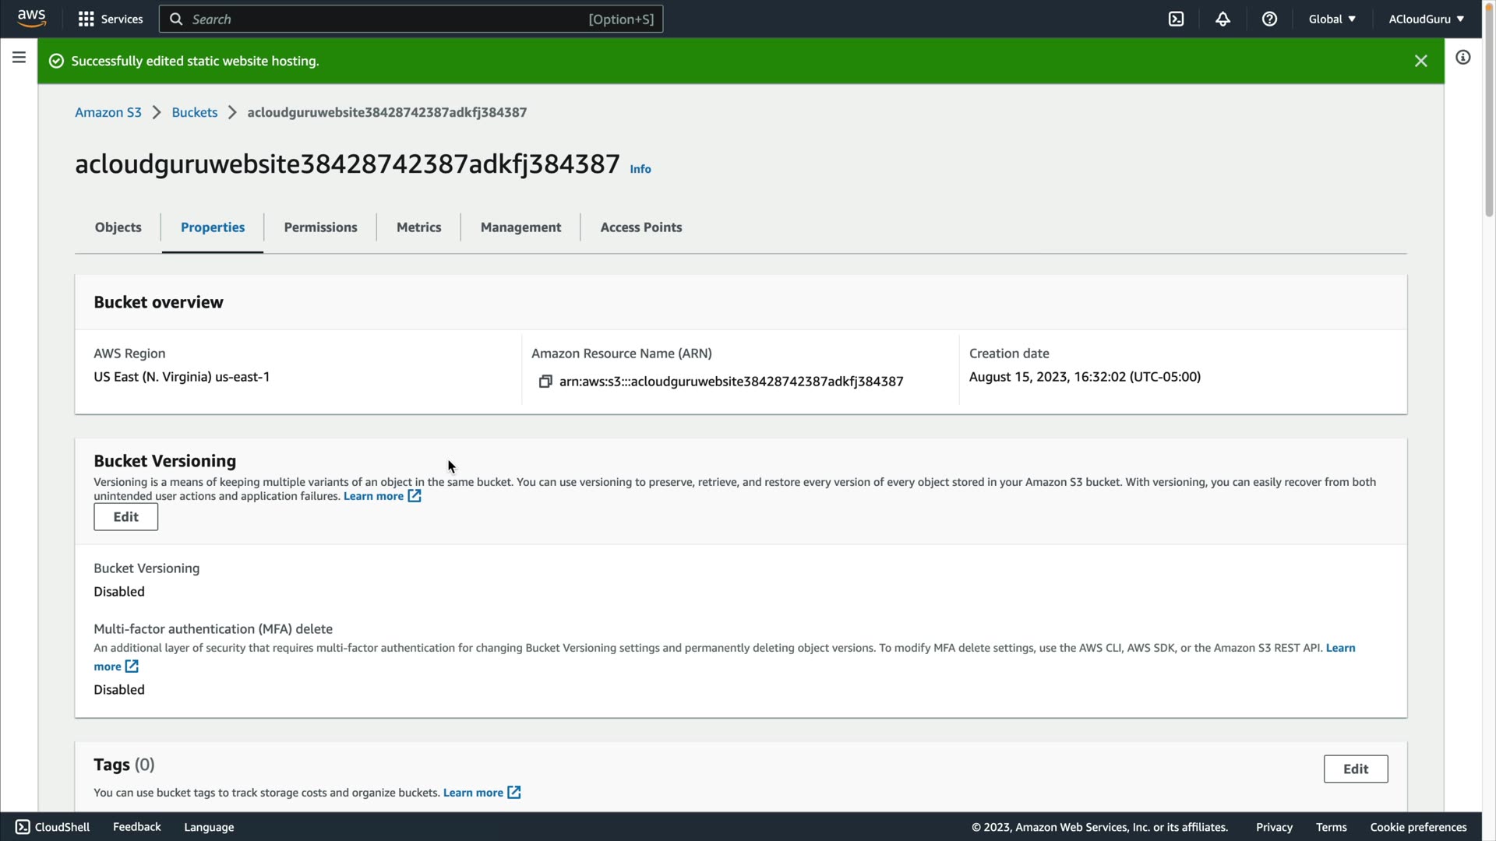Open the right-side info panel icon

tap(1462, 58)
